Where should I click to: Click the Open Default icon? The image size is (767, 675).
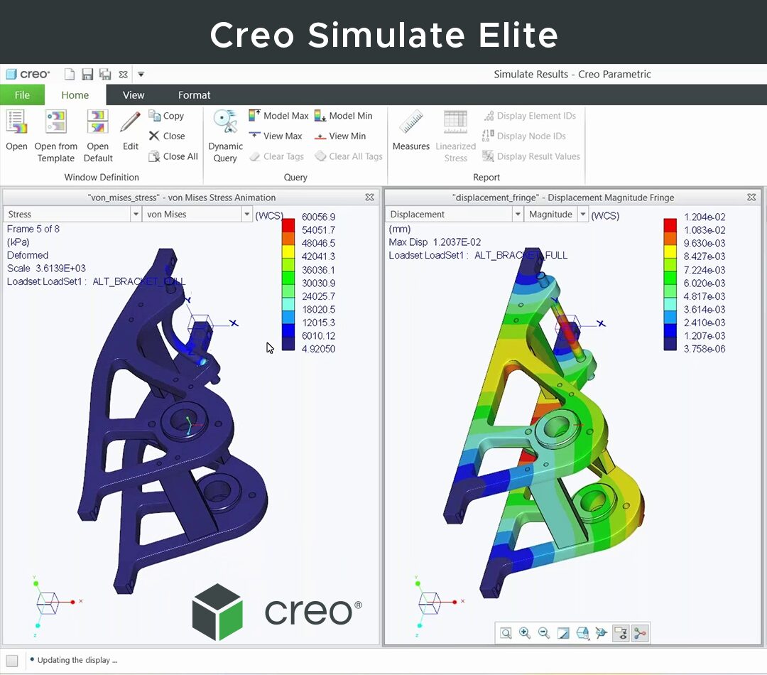coord(98,136)
